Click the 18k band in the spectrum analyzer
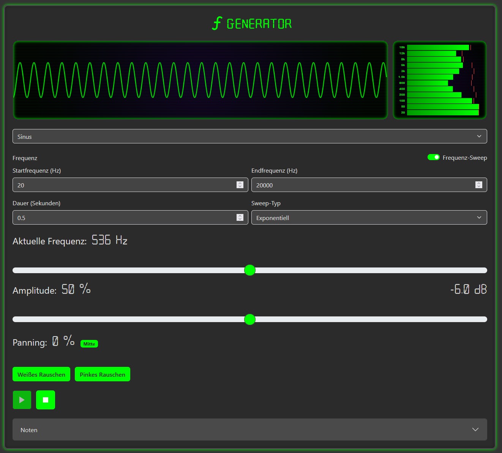 437,47
